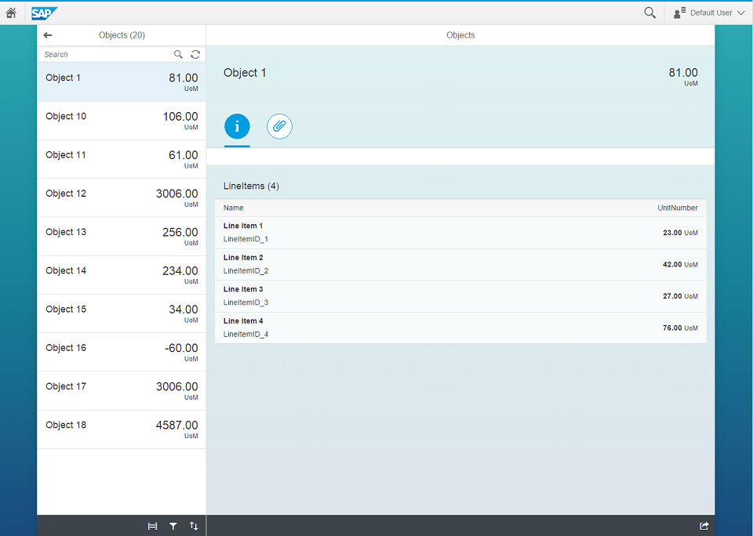Open the Line Item 3 row
Viewport: 753px width, 536px height.
tap(460, 296)
